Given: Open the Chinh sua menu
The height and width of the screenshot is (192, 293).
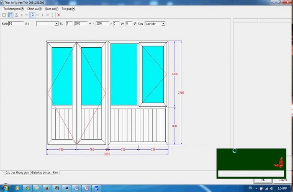Looking at the screenshot, I should [x=34, y=9].
